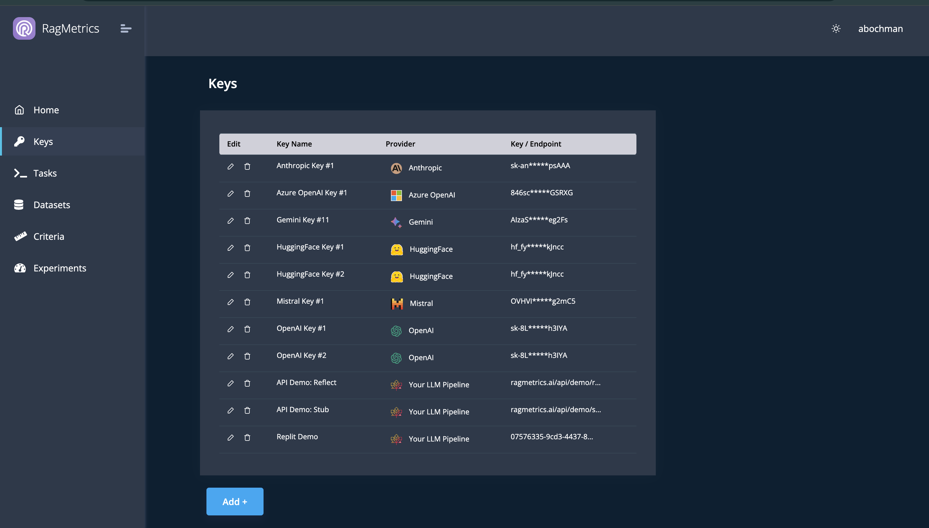Edit Gemini Key #11 pencil icon
The width and height of the screenshot is (929, 528).
pyautogui.click(x=230, y=221)
